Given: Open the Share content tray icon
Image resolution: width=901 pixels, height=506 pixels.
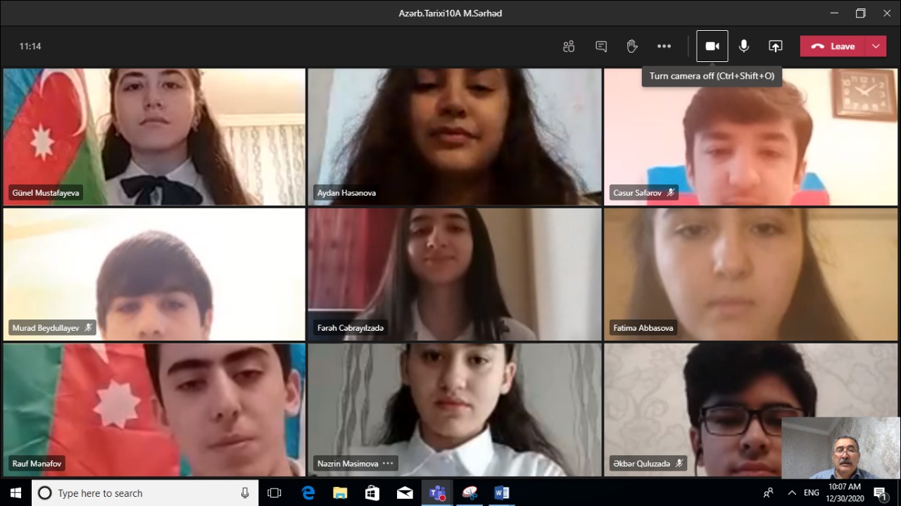Looking at the screenshot, I should click(775, 46).
